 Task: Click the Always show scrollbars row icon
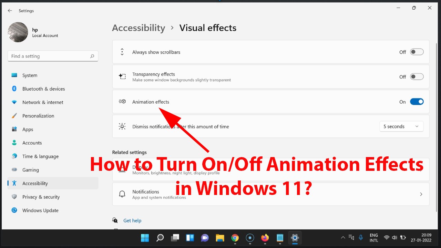pos(122,52)
